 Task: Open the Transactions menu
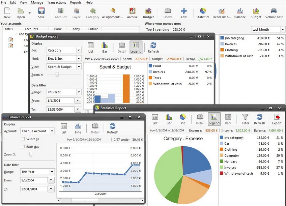[x=57, y=3]
